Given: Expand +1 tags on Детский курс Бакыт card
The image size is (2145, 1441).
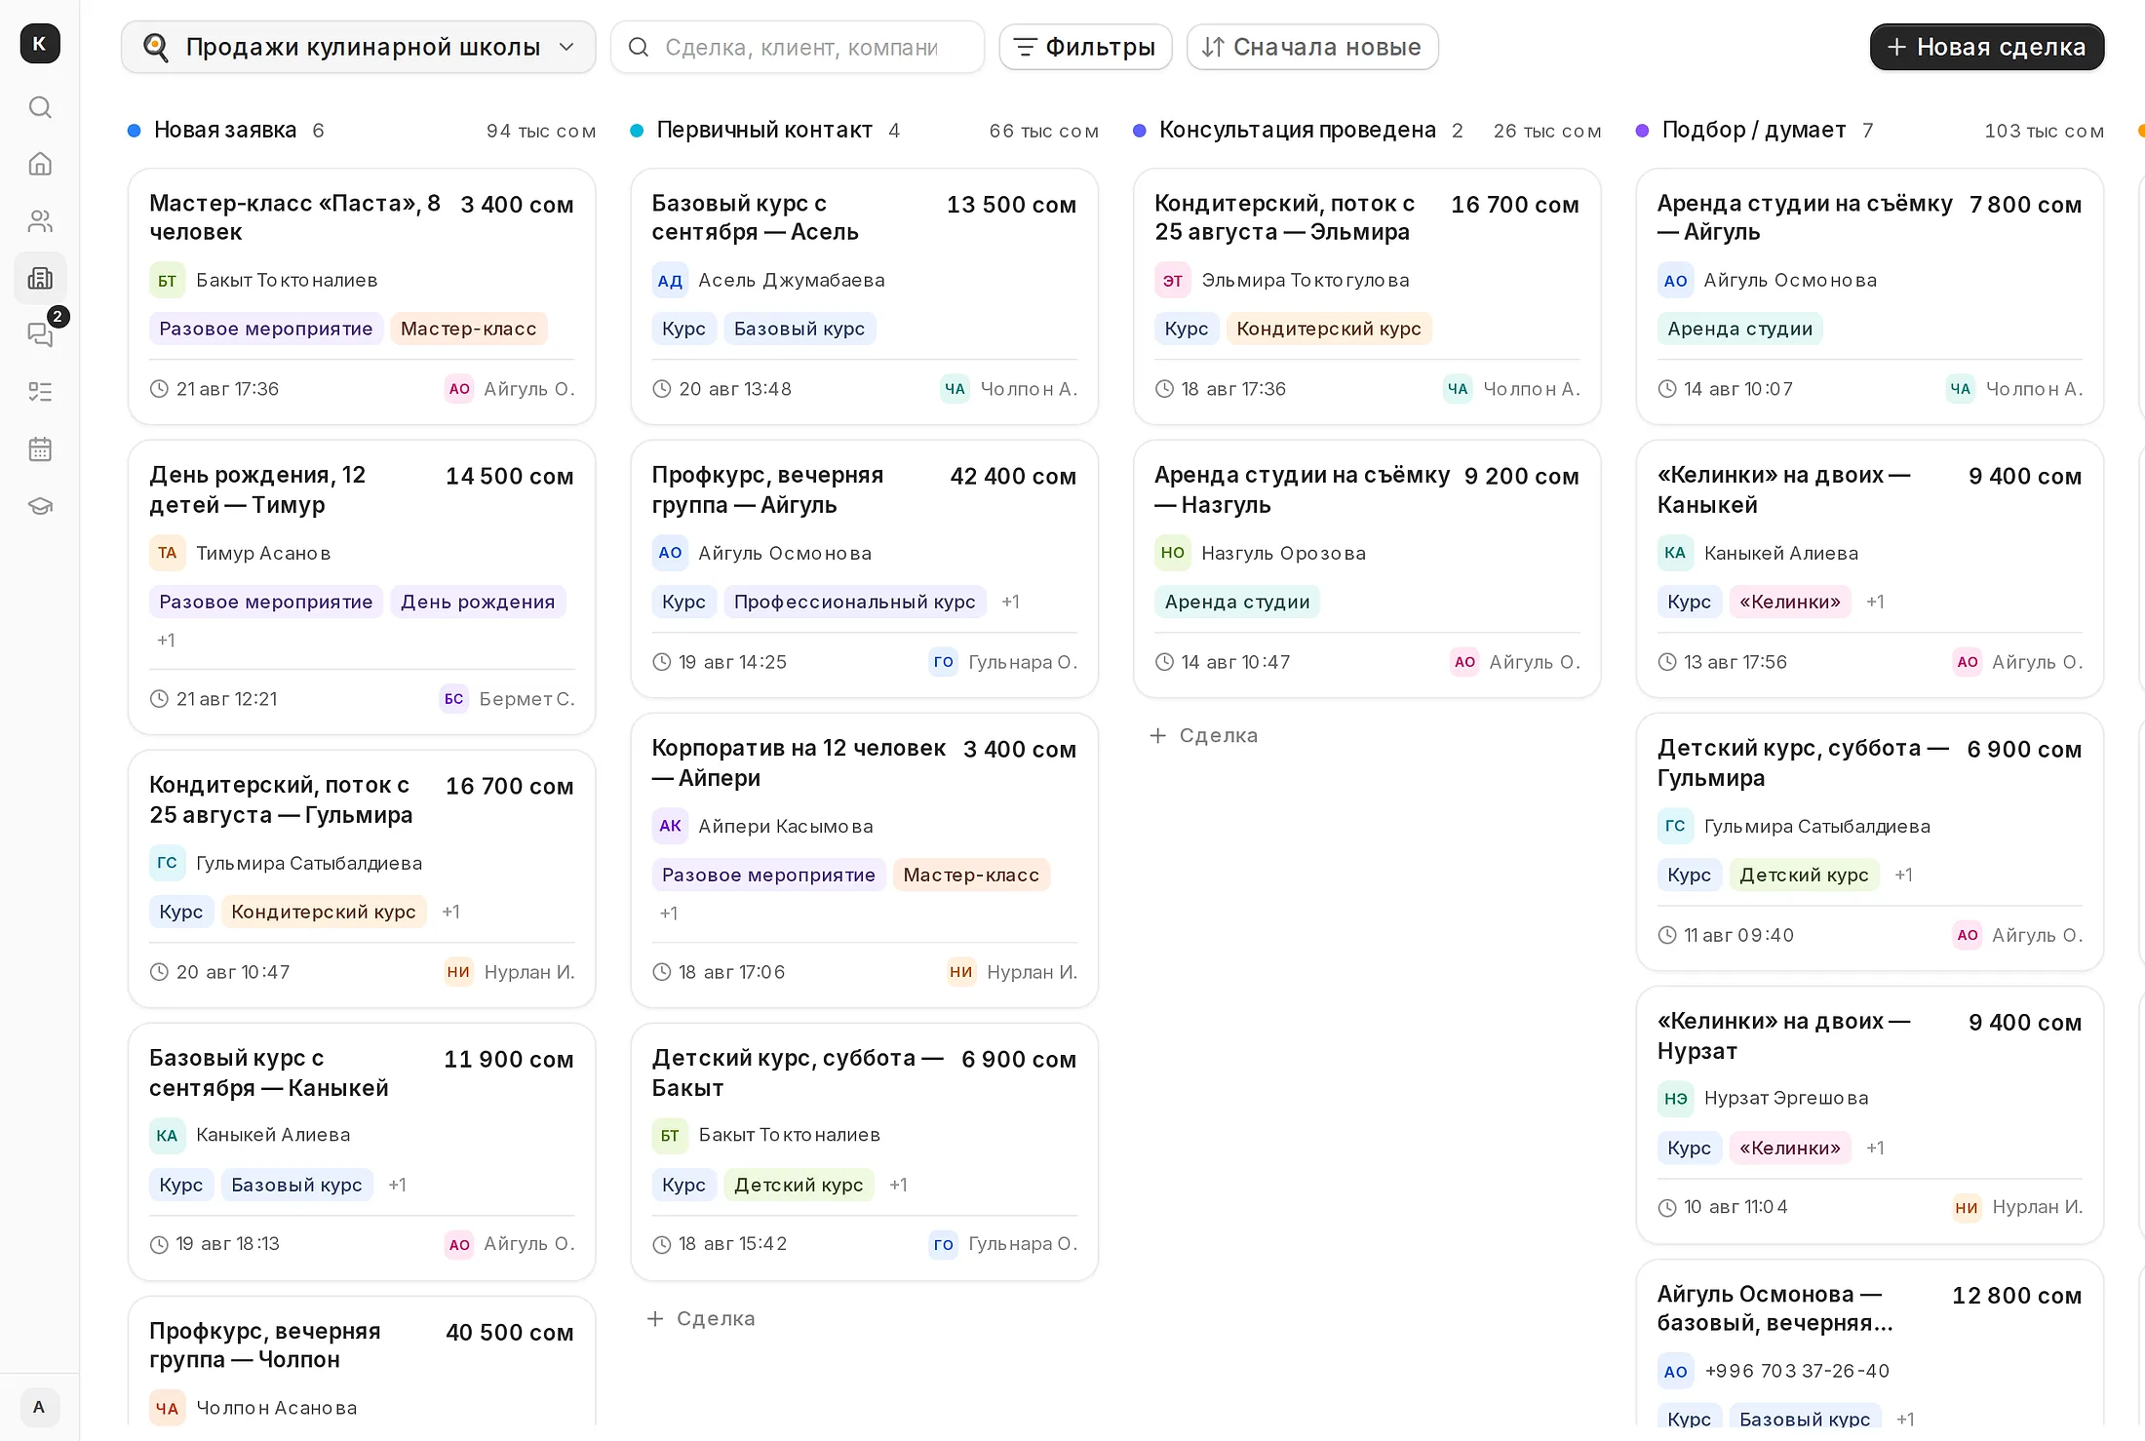Looking at the screenshot, I should (899, 1185).
